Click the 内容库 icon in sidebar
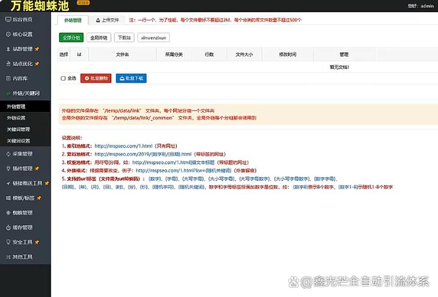Viewport: 438px width, 297px height. 7,79
